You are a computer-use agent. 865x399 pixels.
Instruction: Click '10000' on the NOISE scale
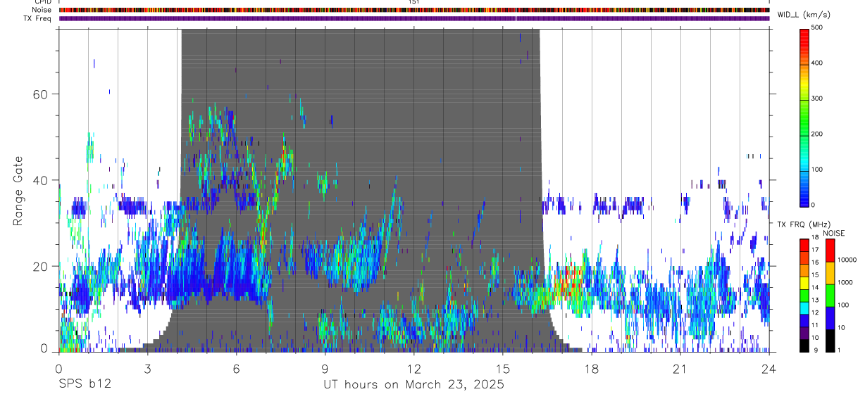tap(846, 260)
